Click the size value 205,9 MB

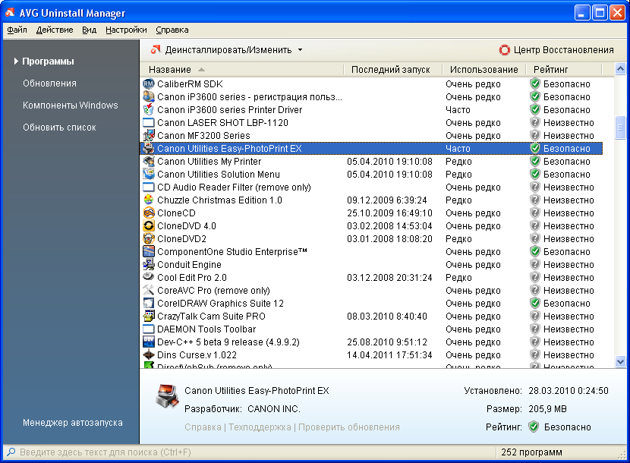pyautogui.click(x=547, y=409)
